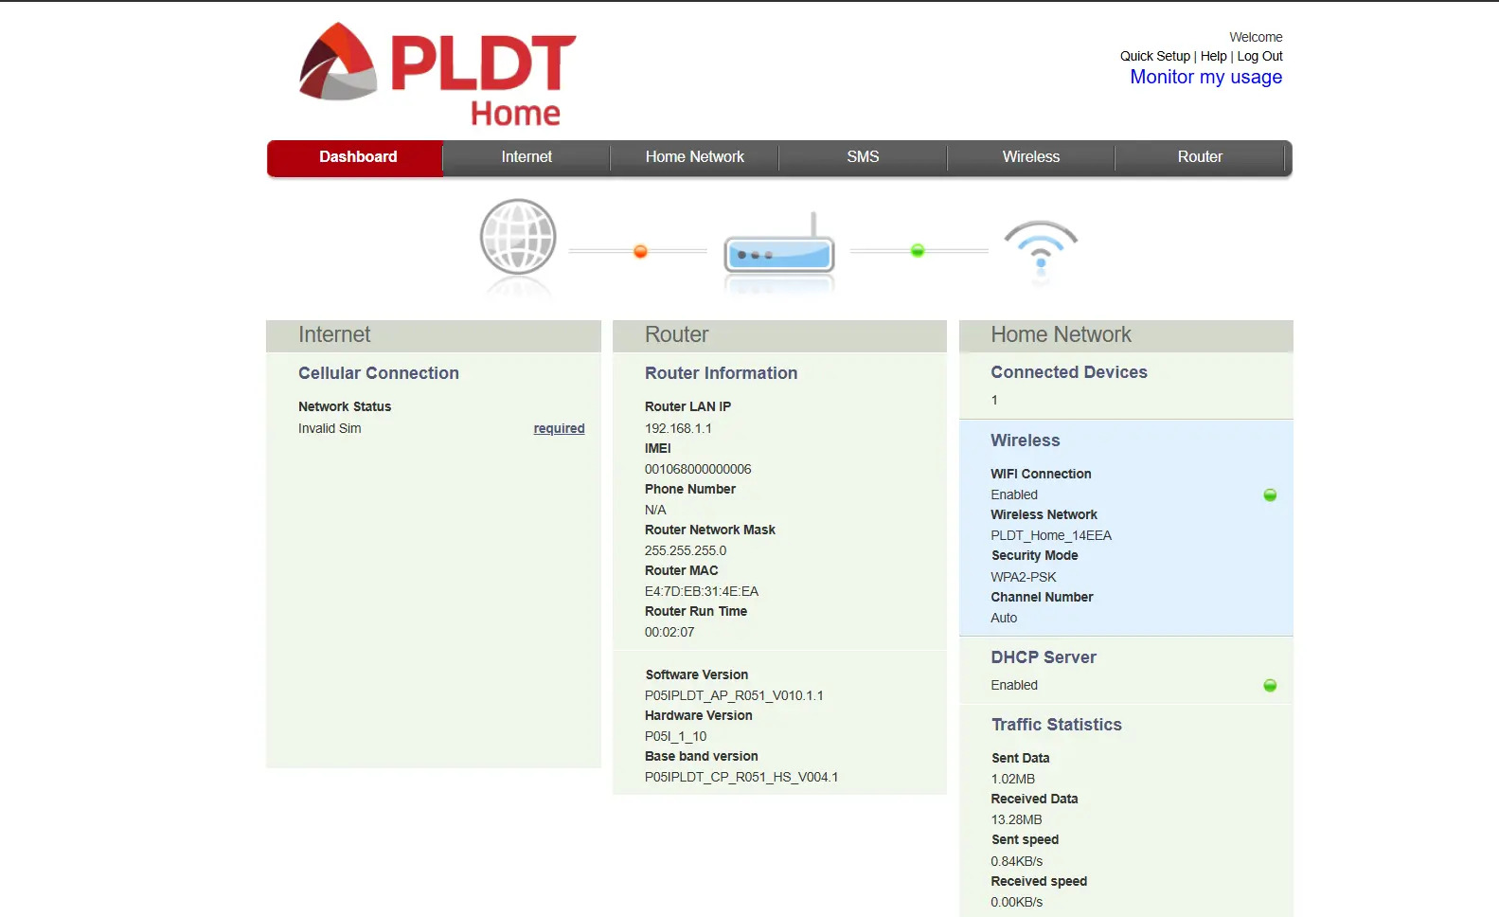Click hardware version P05I_1_10
Screen dimensions: 1499x917
click(x=676, y=736)
